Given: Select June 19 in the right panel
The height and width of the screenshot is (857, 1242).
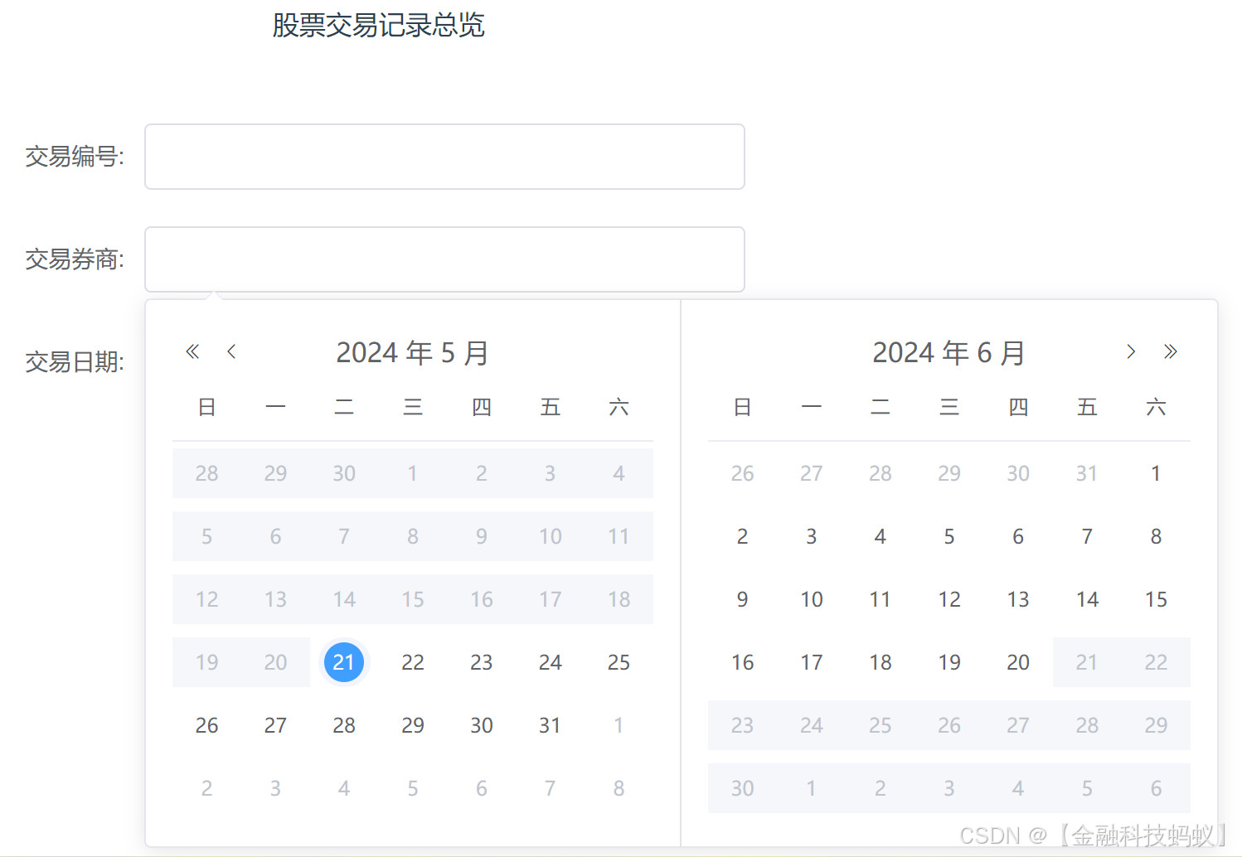Looking at the screenshot, I should pos(949,662).
